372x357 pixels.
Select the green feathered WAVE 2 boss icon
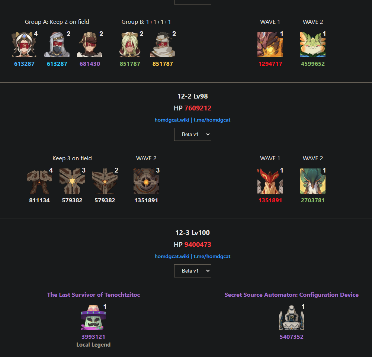point(313,181)
